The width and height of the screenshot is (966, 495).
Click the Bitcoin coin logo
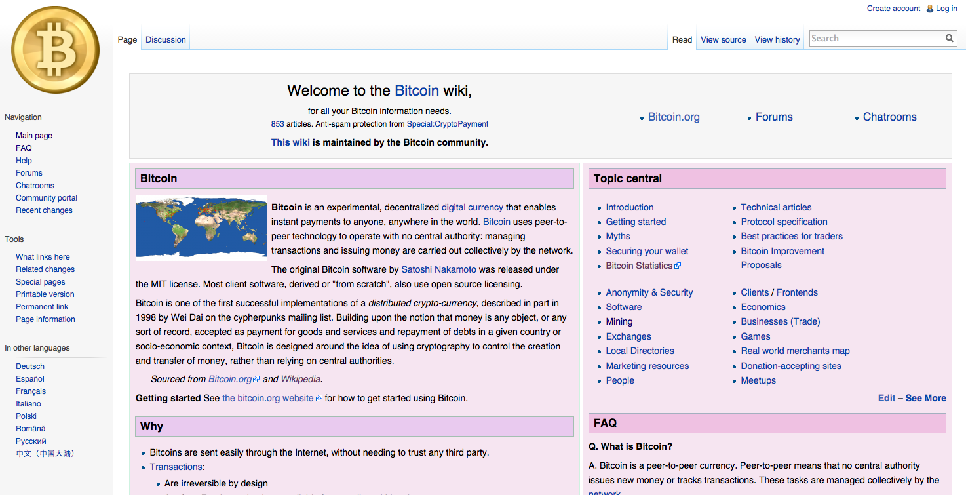(x=56, y=50)
